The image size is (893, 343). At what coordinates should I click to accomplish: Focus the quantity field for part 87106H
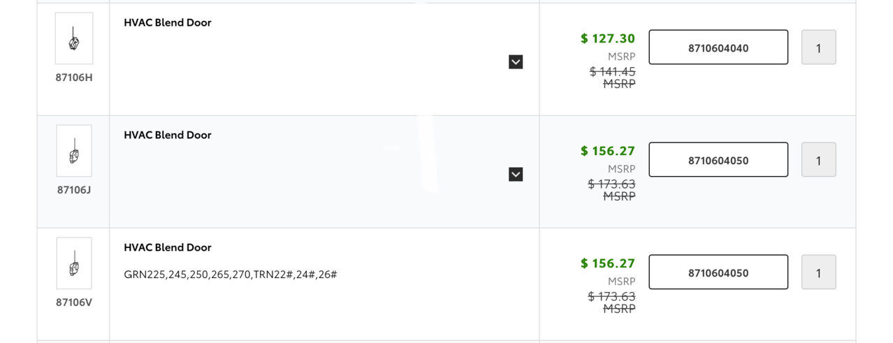(x=818, y=48)
